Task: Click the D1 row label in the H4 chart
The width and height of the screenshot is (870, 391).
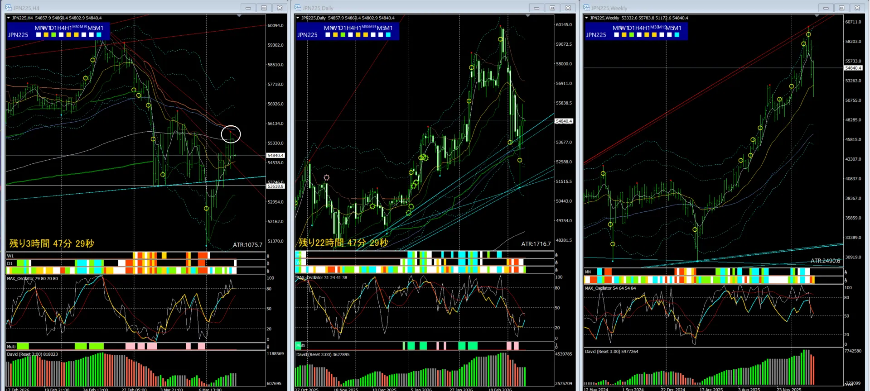Action: (x=10, y=263)
